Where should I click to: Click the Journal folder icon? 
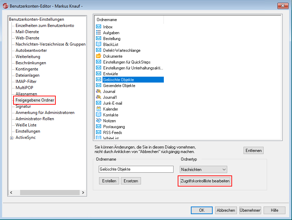98,92
